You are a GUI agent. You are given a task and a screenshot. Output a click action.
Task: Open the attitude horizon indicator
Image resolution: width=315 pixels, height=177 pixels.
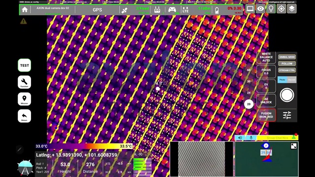pos(25,168)
